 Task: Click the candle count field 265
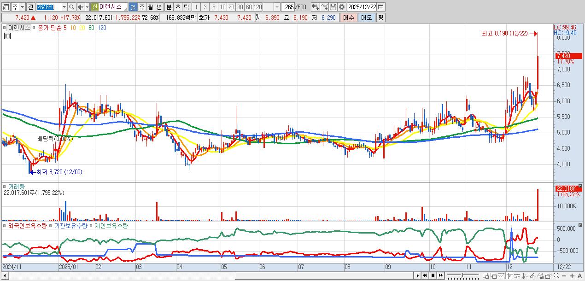tap(289, 7)
